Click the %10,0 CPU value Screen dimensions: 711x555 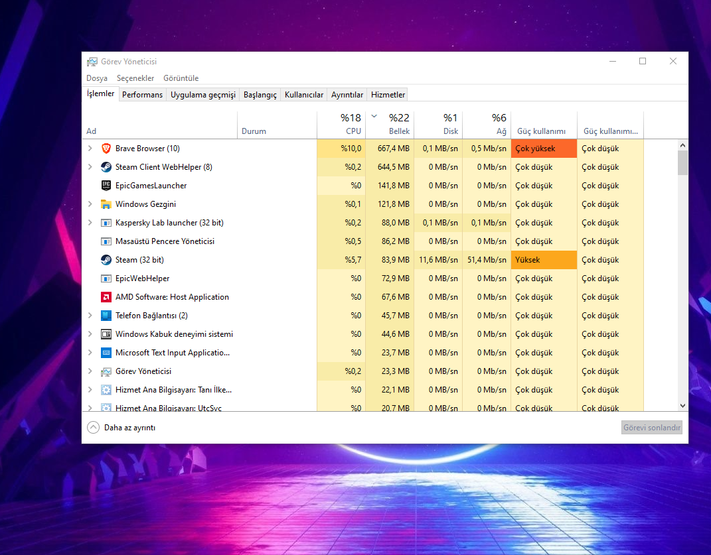point(351,149)
